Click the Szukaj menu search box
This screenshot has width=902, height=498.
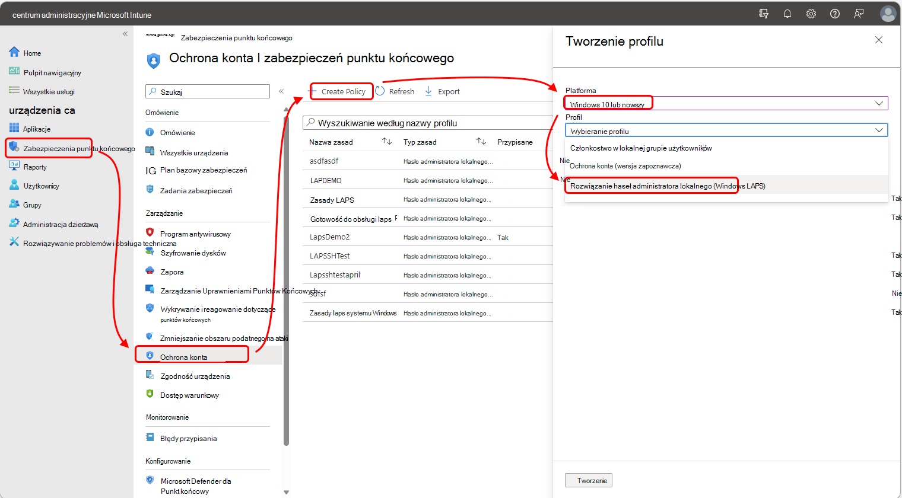tap(208, 91)
